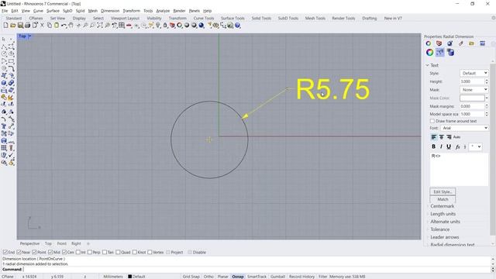Switch to the Curve Tools toolbar tab

click(204, 19)
